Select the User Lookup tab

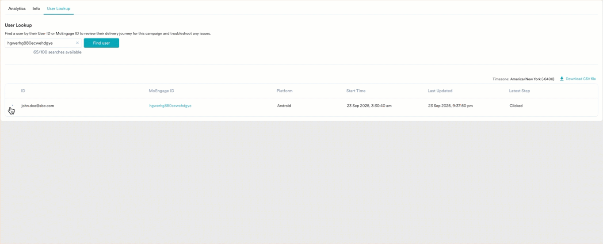(x=58, y=9)
